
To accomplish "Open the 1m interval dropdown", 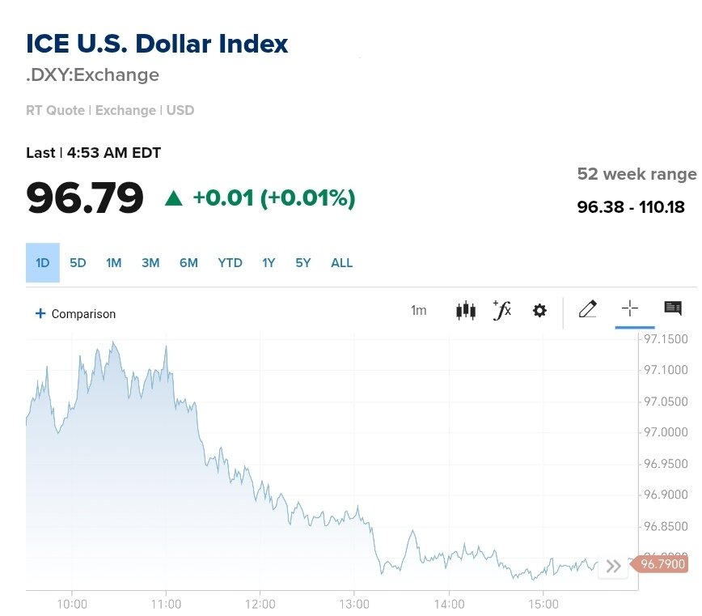I will (x=418, y=310).
